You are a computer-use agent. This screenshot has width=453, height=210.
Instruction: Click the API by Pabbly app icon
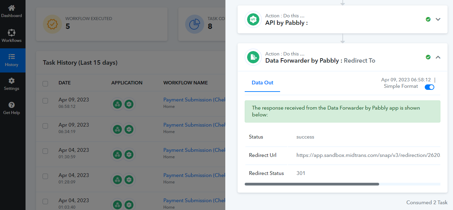click(253, 20)
